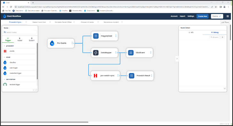The width and height of the screenshot is (233, 126).
Task: Select the DataMapper node label
Action: pyautogui.click(x=106, y=53)
